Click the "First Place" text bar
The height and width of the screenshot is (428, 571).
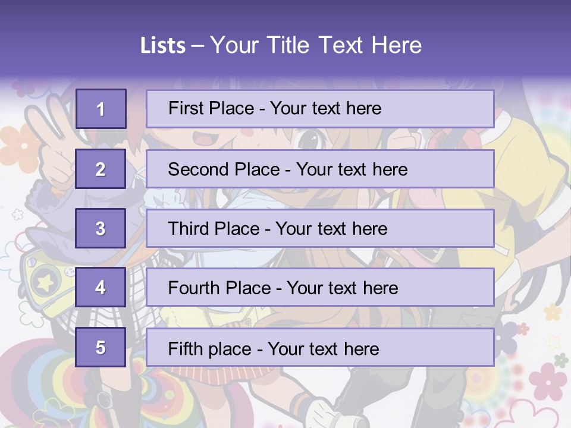pos(320,109)
